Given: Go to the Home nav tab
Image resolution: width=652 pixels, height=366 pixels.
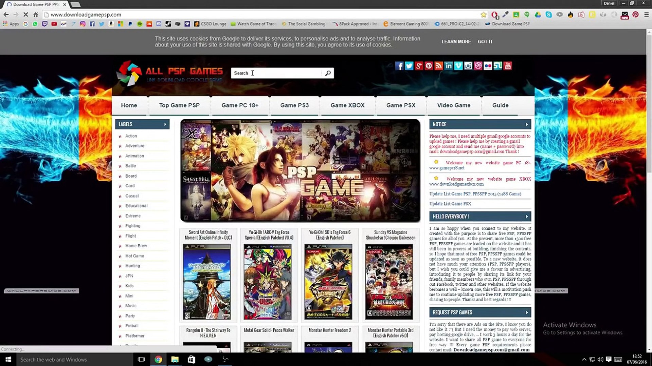Looking at the screenshot, I should pyautogui.click(x=129, y=105).
